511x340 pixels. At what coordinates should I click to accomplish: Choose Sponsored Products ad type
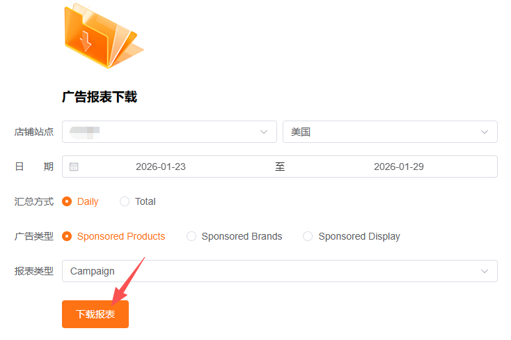pyautogui.click(x=68, y=236)
